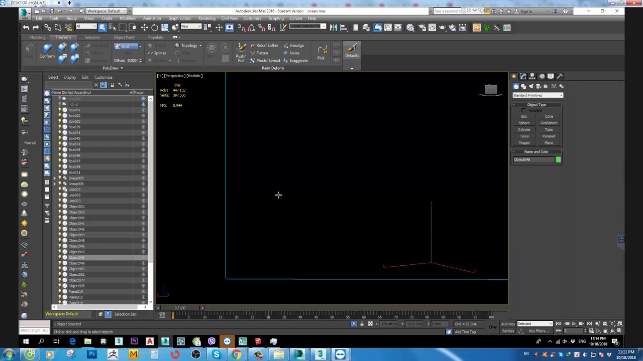This screenshot has width=643, height=361.
Task: Click the Sphere primitive button
Action: point(524,123)
